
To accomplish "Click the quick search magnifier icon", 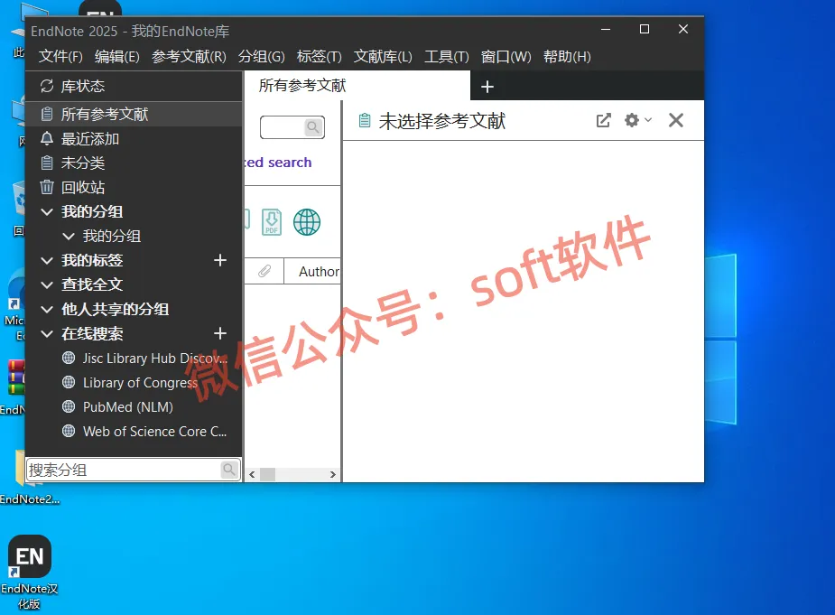I will tap(313, 127).
